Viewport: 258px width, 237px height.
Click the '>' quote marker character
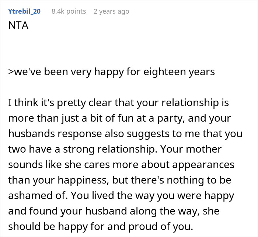(10, 72)
